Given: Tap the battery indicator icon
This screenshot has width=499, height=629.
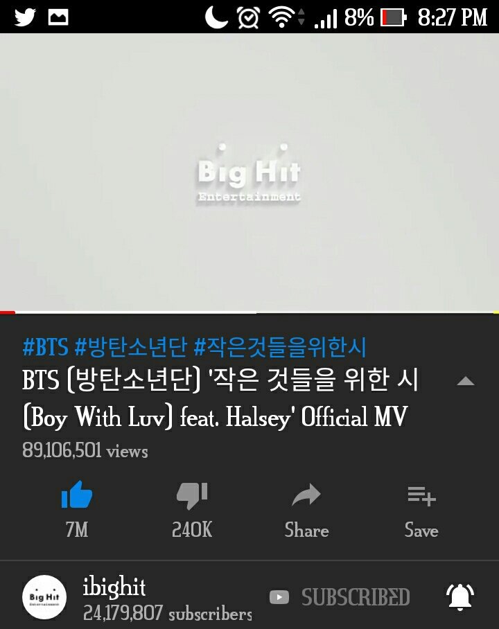Looking at the screenshot, I should 394,17.
